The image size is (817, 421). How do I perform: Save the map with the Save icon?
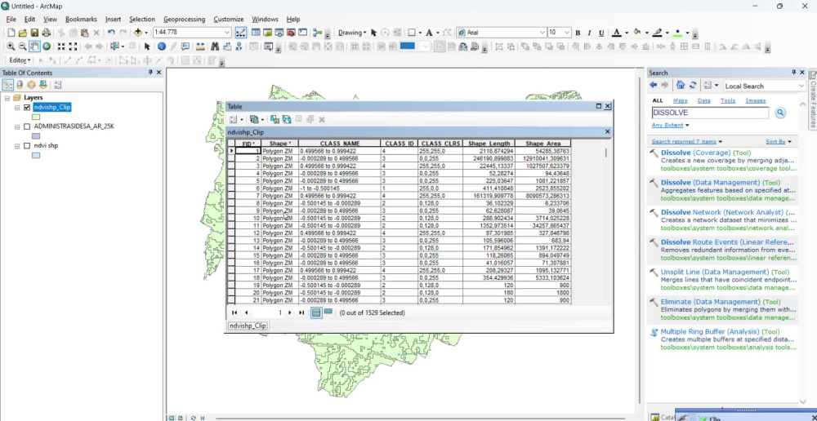(34, 33)
